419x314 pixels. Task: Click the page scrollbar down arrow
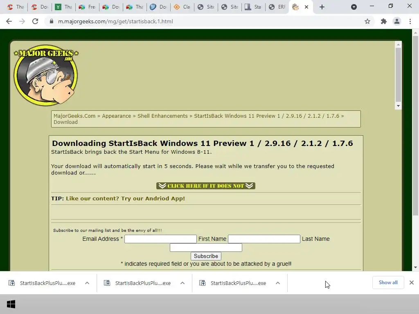[415, 267]
